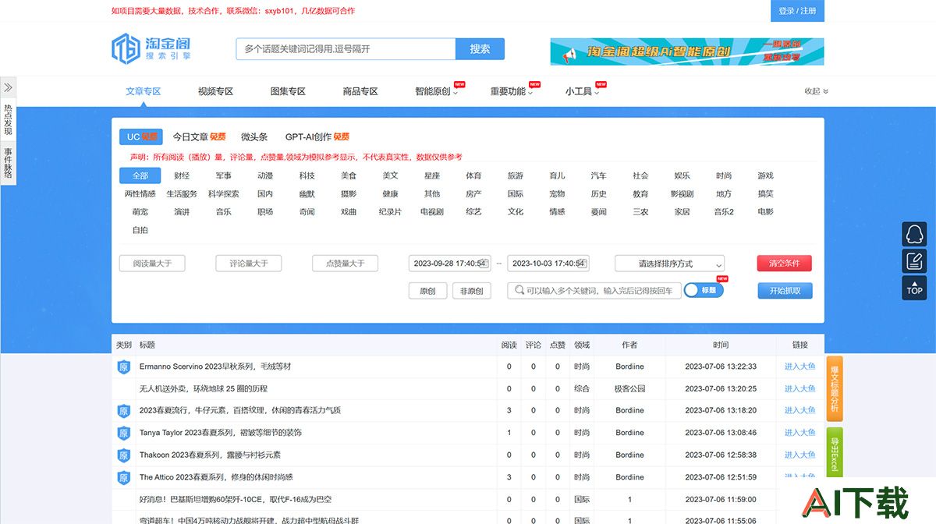The height and width of the screenshot is (524, 936).
Task: Switch to 图集专区 tab
Action: [288, 91]
